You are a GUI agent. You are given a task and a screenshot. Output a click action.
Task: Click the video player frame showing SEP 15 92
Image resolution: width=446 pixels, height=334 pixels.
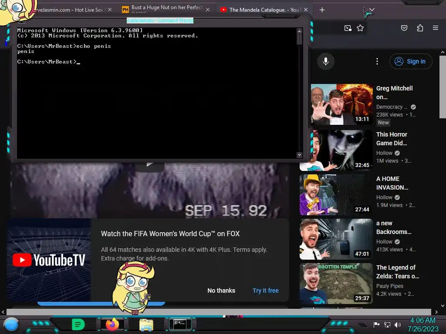pos(149,190)
